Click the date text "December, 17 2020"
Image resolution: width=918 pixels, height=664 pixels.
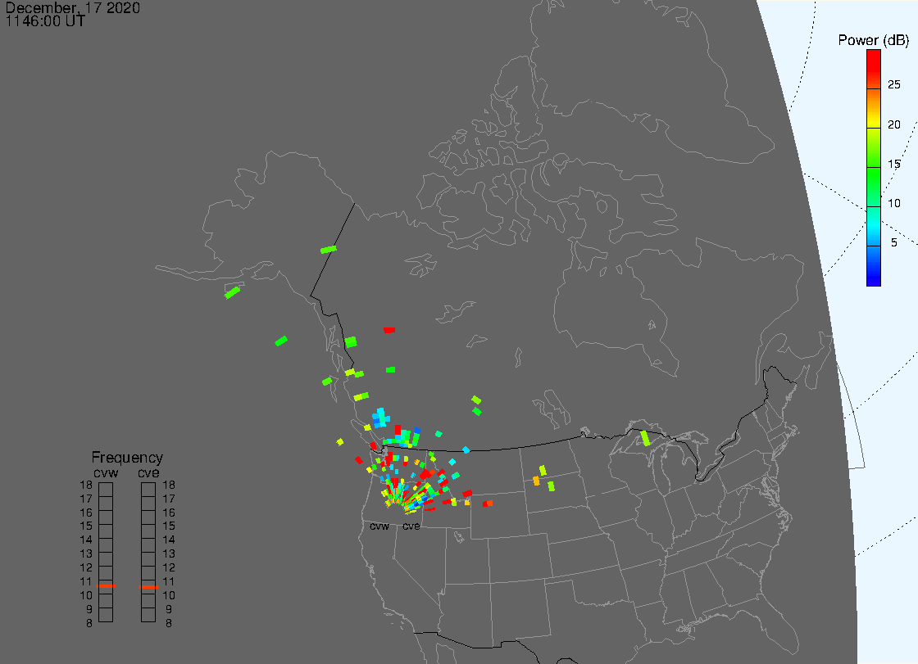pyautogui.click(x=73, y=7)
